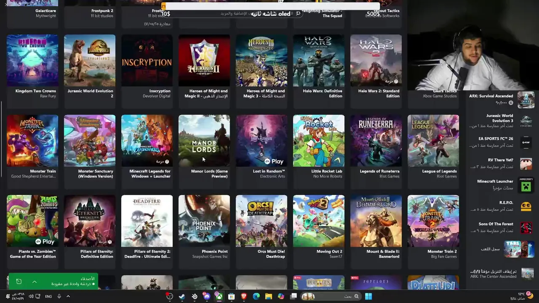Open Monster Sanctuary cover art
Screen dimensions: 539x303
coord(90,141)
